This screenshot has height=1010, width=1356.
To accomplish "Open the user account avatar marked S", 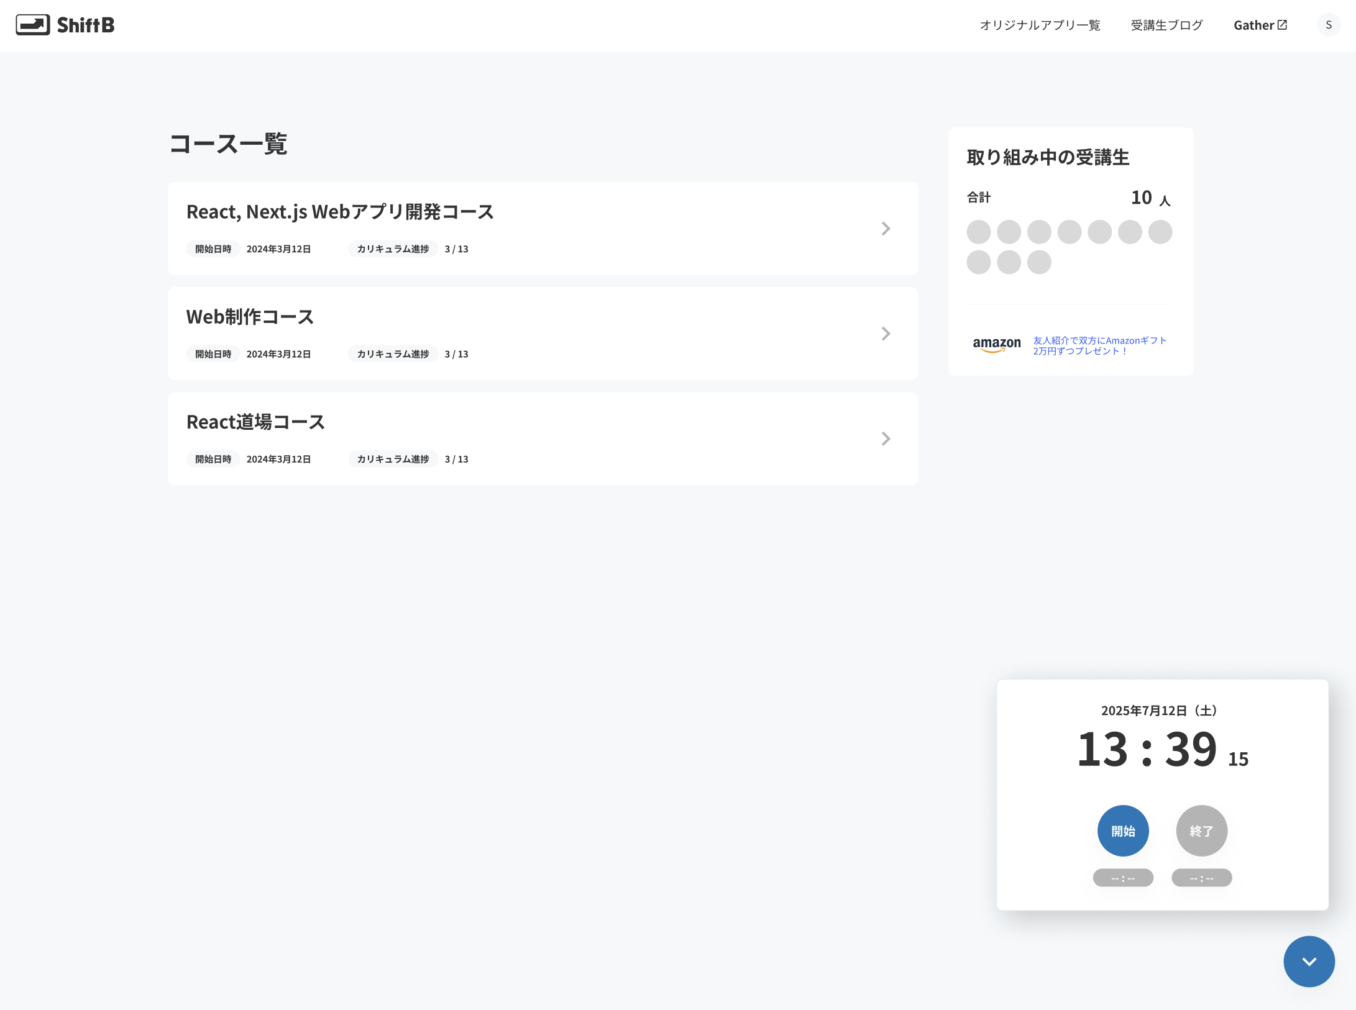I will click(x=1328, y=25).
